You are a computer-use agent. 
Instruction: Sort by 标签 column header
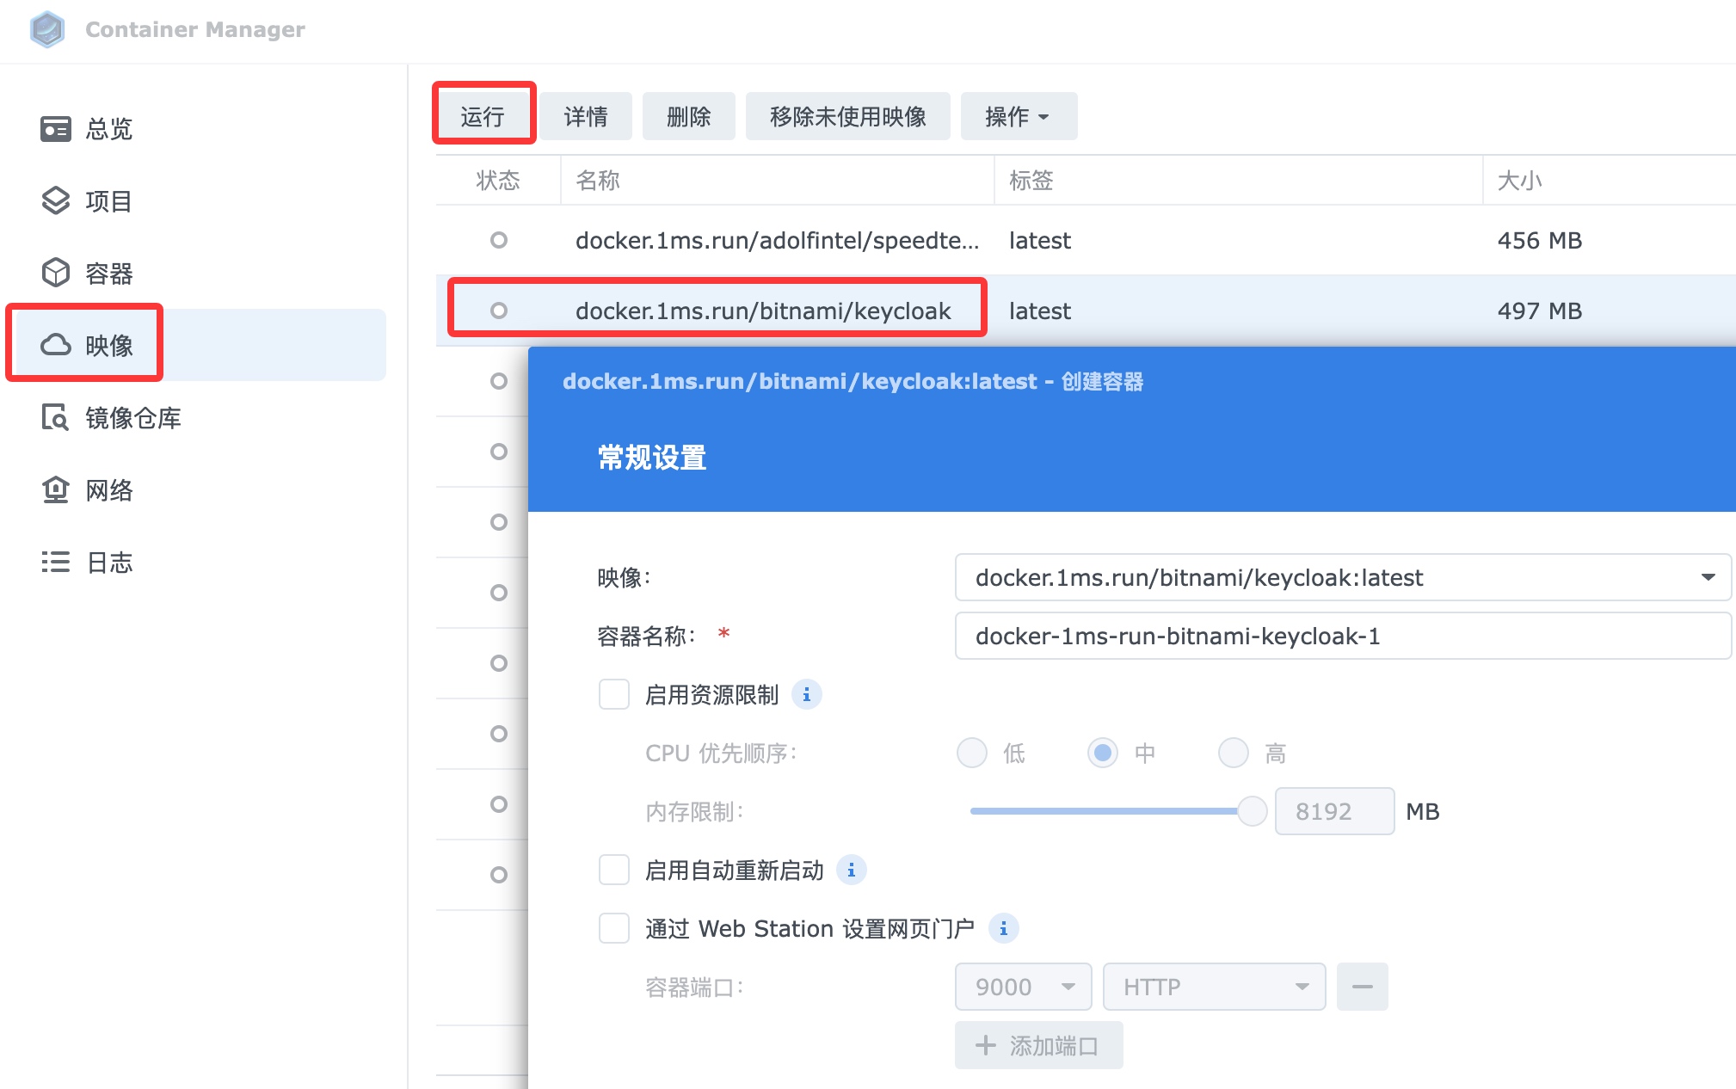click(1239, 180)
